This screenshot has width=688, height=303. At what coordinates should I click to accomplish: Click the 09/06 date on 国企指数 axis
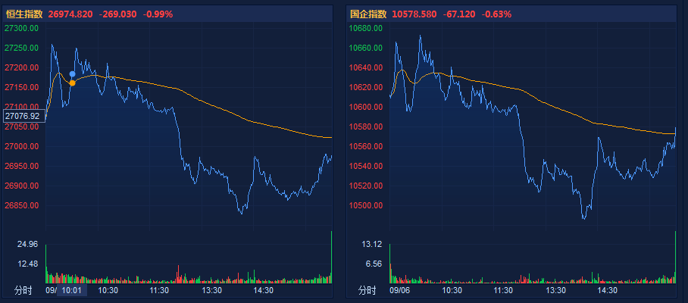[399, 290]
